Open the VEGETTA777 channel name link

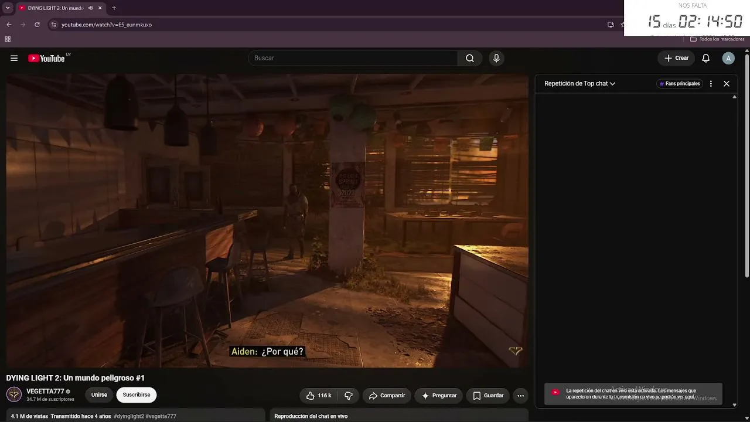point(45,392)
